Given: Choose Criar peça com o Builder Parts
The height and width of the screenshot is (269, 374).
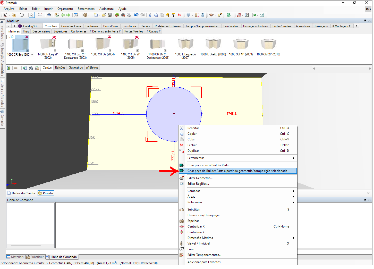Looking at the screenshot, I should coord(237,165).
